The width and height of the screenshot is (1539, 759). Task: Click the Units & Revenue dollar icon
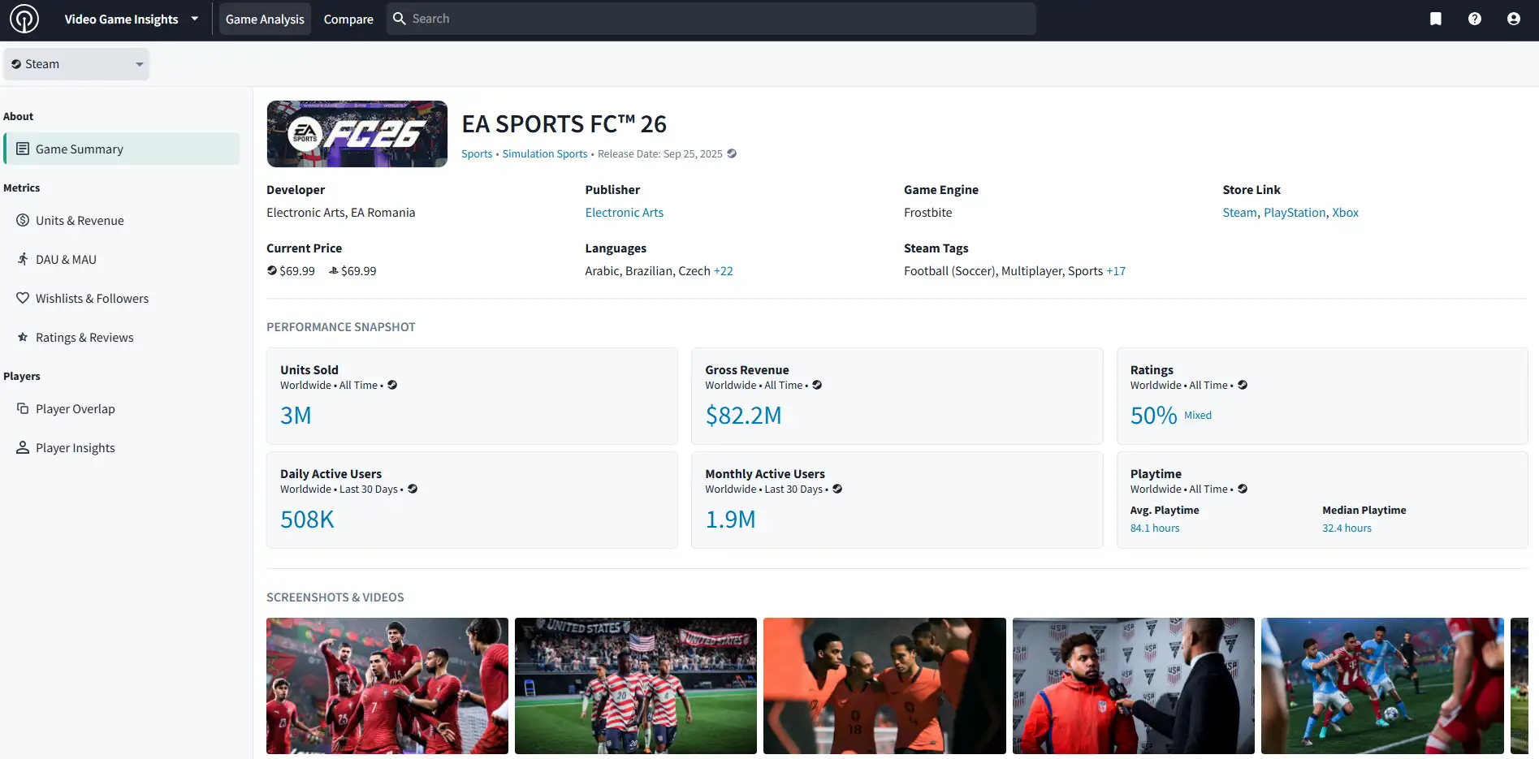coord(23,220)
